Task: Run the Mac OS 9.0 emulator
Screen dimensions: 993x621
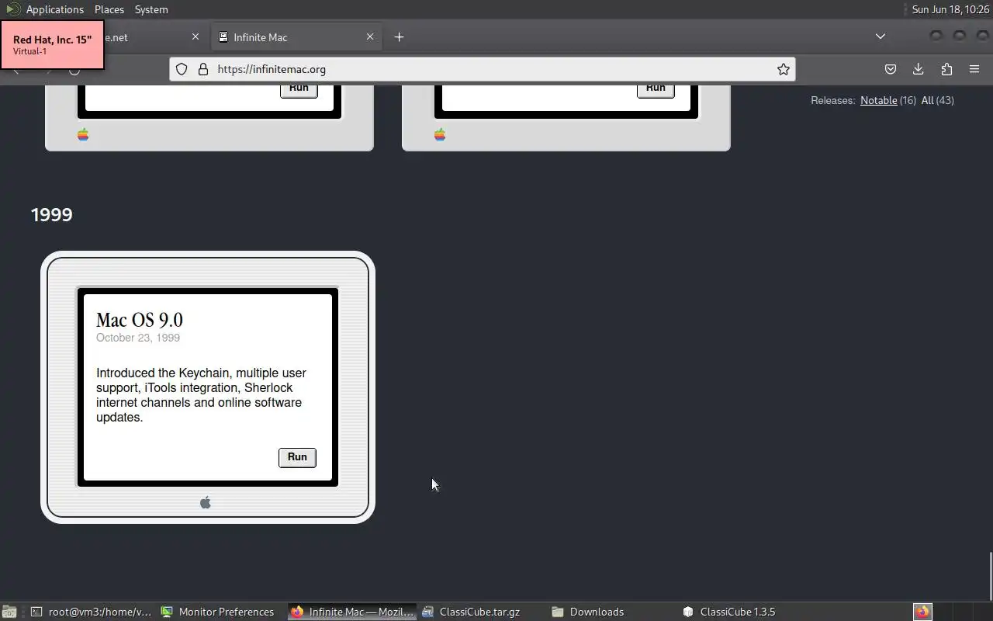Action: point(297,457)
